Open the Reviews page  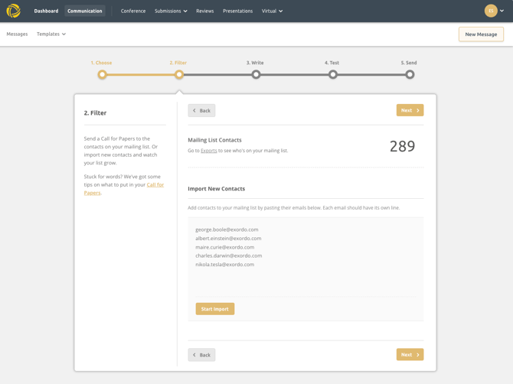tap(204, 11)
